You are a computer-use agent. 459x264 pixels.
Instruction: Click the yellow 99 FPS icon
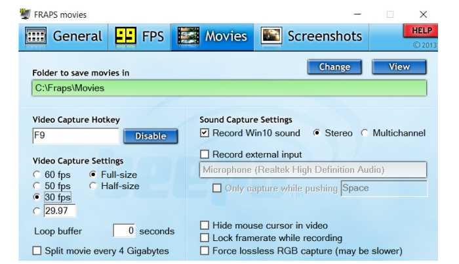126,35
